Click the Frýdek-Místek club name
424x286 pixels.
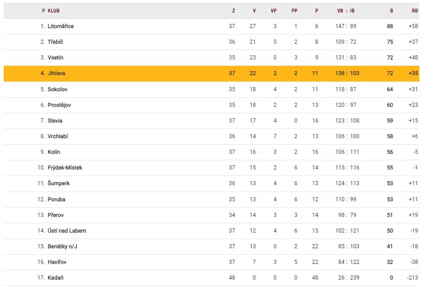[65, 168]
